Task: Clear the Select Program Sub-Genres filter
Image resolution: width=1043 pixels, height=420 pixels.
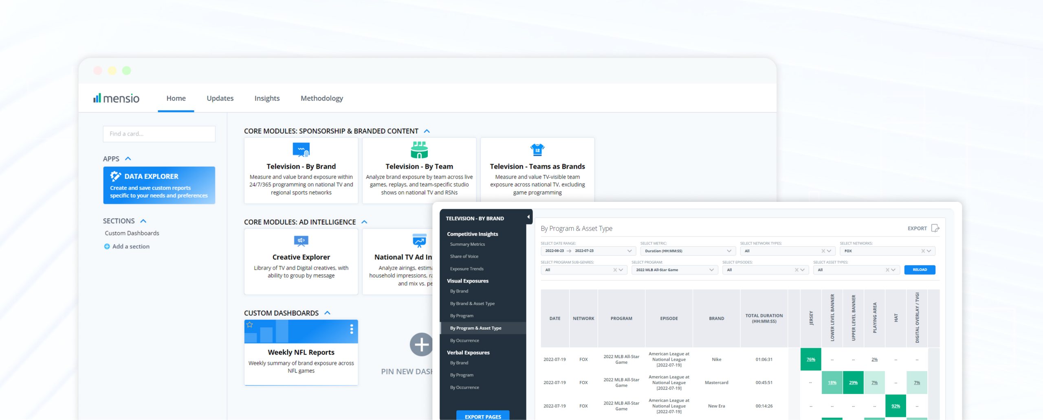Action: [615, 270]
